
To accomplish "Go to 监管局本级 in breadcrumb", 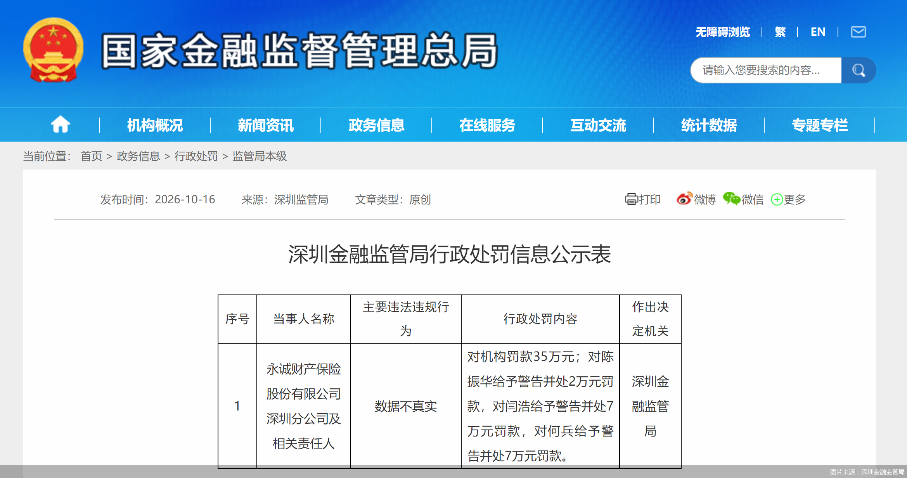I will tap(260, 156).
